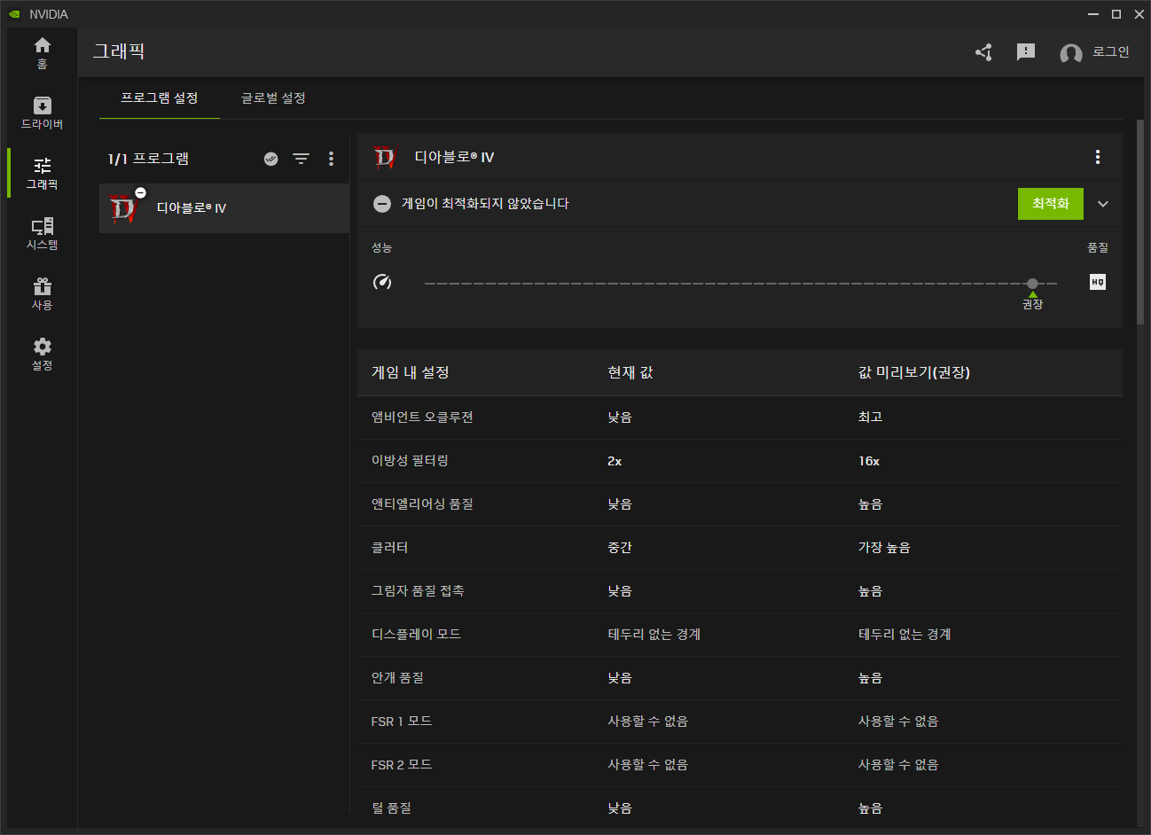Click the NVIDIA logo in title bar

[x=13, y=14]
